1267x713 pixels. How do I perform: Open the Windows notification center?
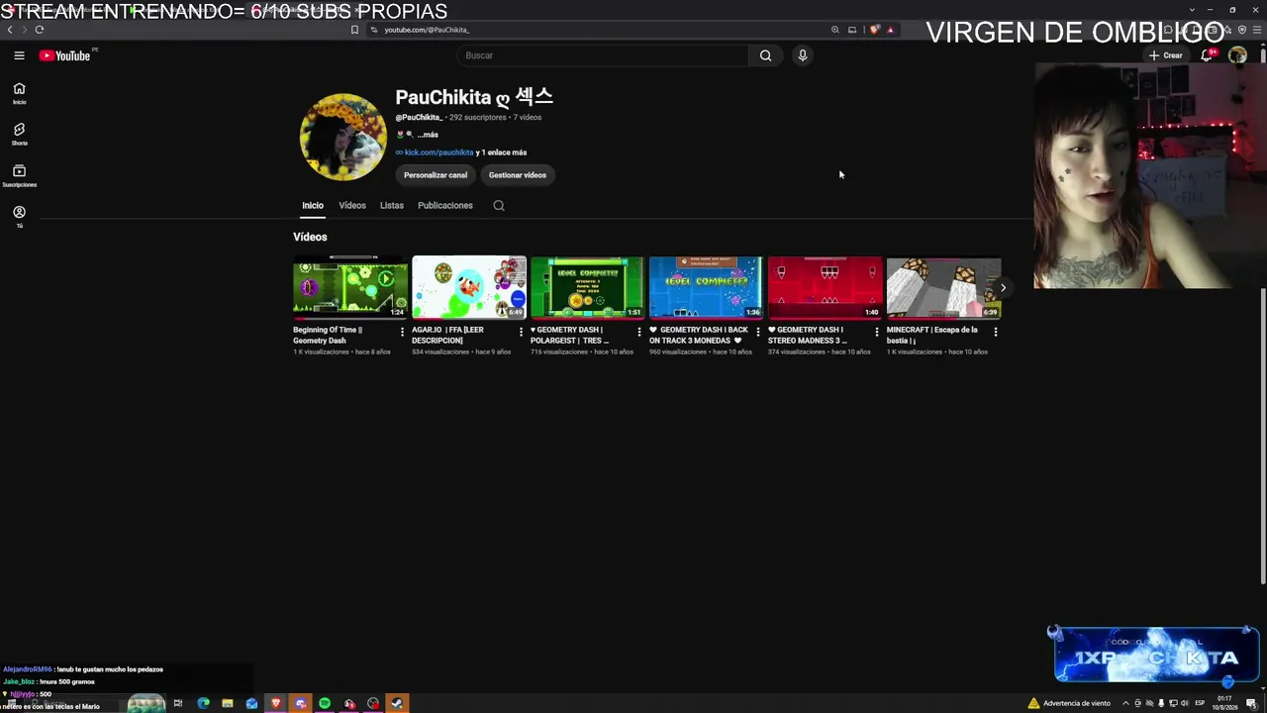[1251, 703]
